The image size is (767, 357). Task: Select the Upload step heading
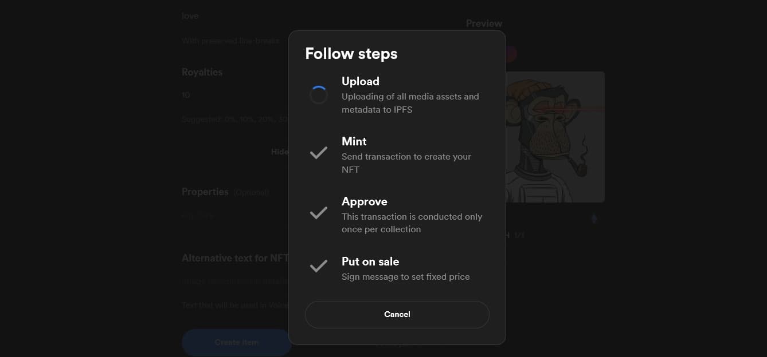click(x=361, y=81)
